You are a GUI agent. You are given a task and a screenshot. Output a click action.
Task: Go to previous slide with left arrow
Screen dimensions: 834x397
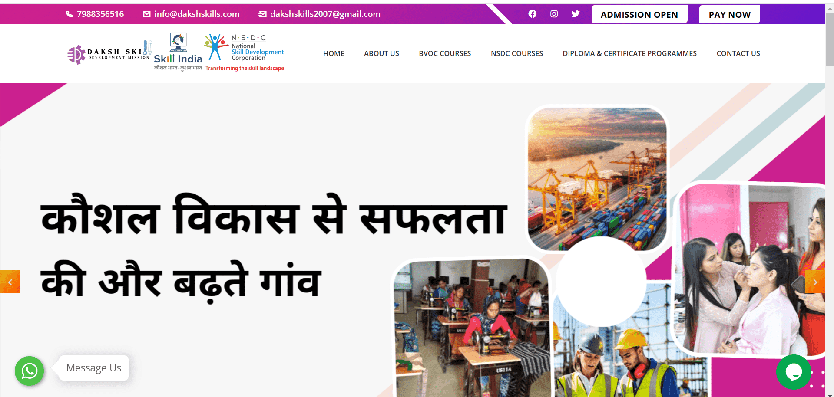pos(10,282)
